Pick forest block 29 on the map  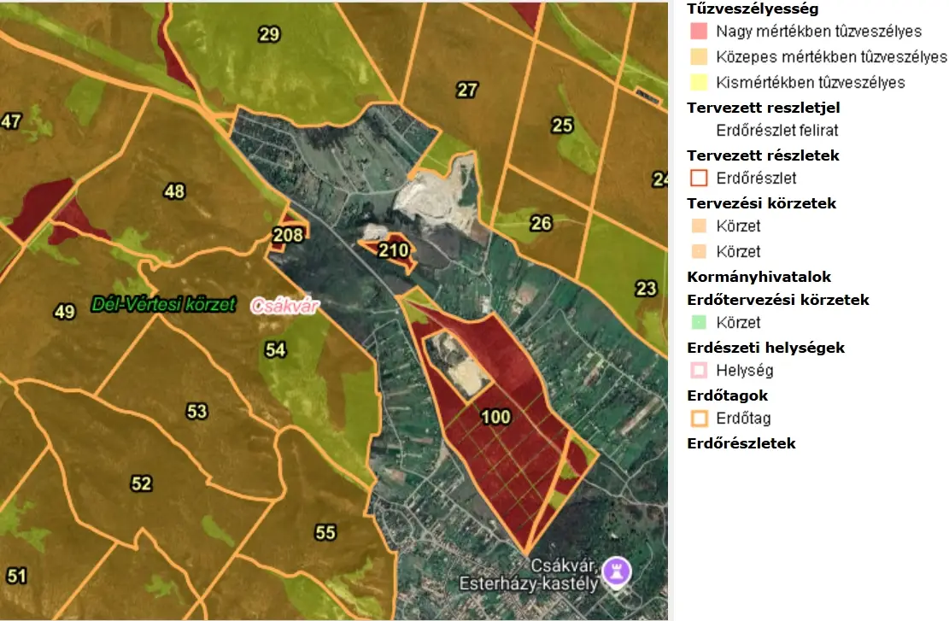click(269, 34)
